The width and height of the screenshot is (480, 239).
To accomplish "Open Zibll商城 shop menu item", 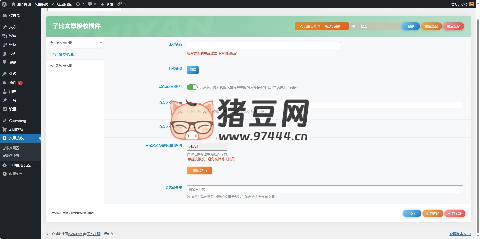I will coord(16,129).
